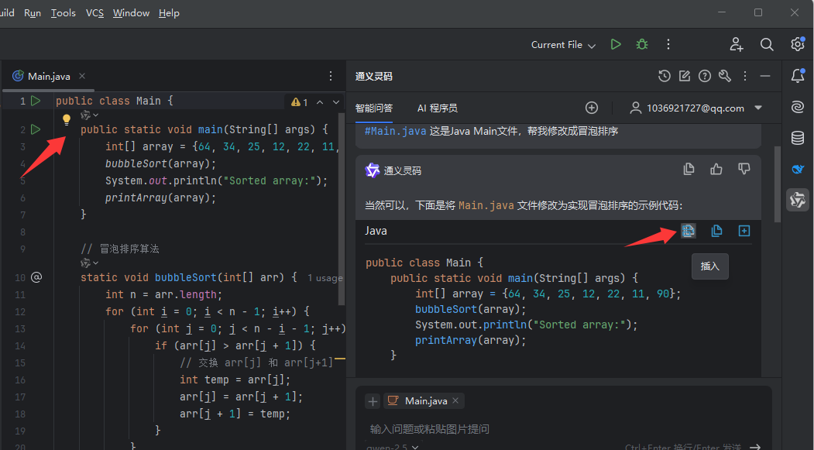Open the VCS menu

coord(94,13)
